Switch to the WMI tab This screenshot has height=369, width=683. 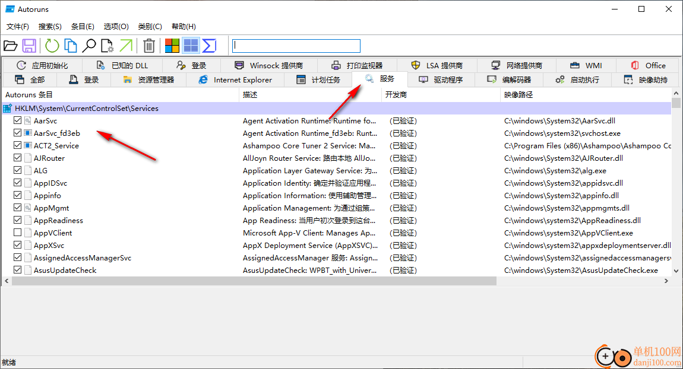(586, 65)
